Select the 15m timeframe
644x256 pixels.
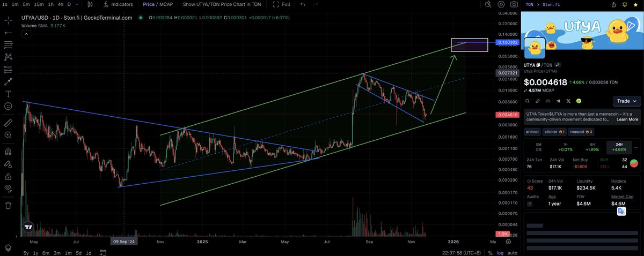39,4
